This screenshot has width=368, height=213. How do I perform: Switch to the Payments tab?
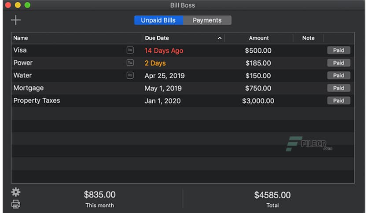pyautogui.click(x=207, y=20)
